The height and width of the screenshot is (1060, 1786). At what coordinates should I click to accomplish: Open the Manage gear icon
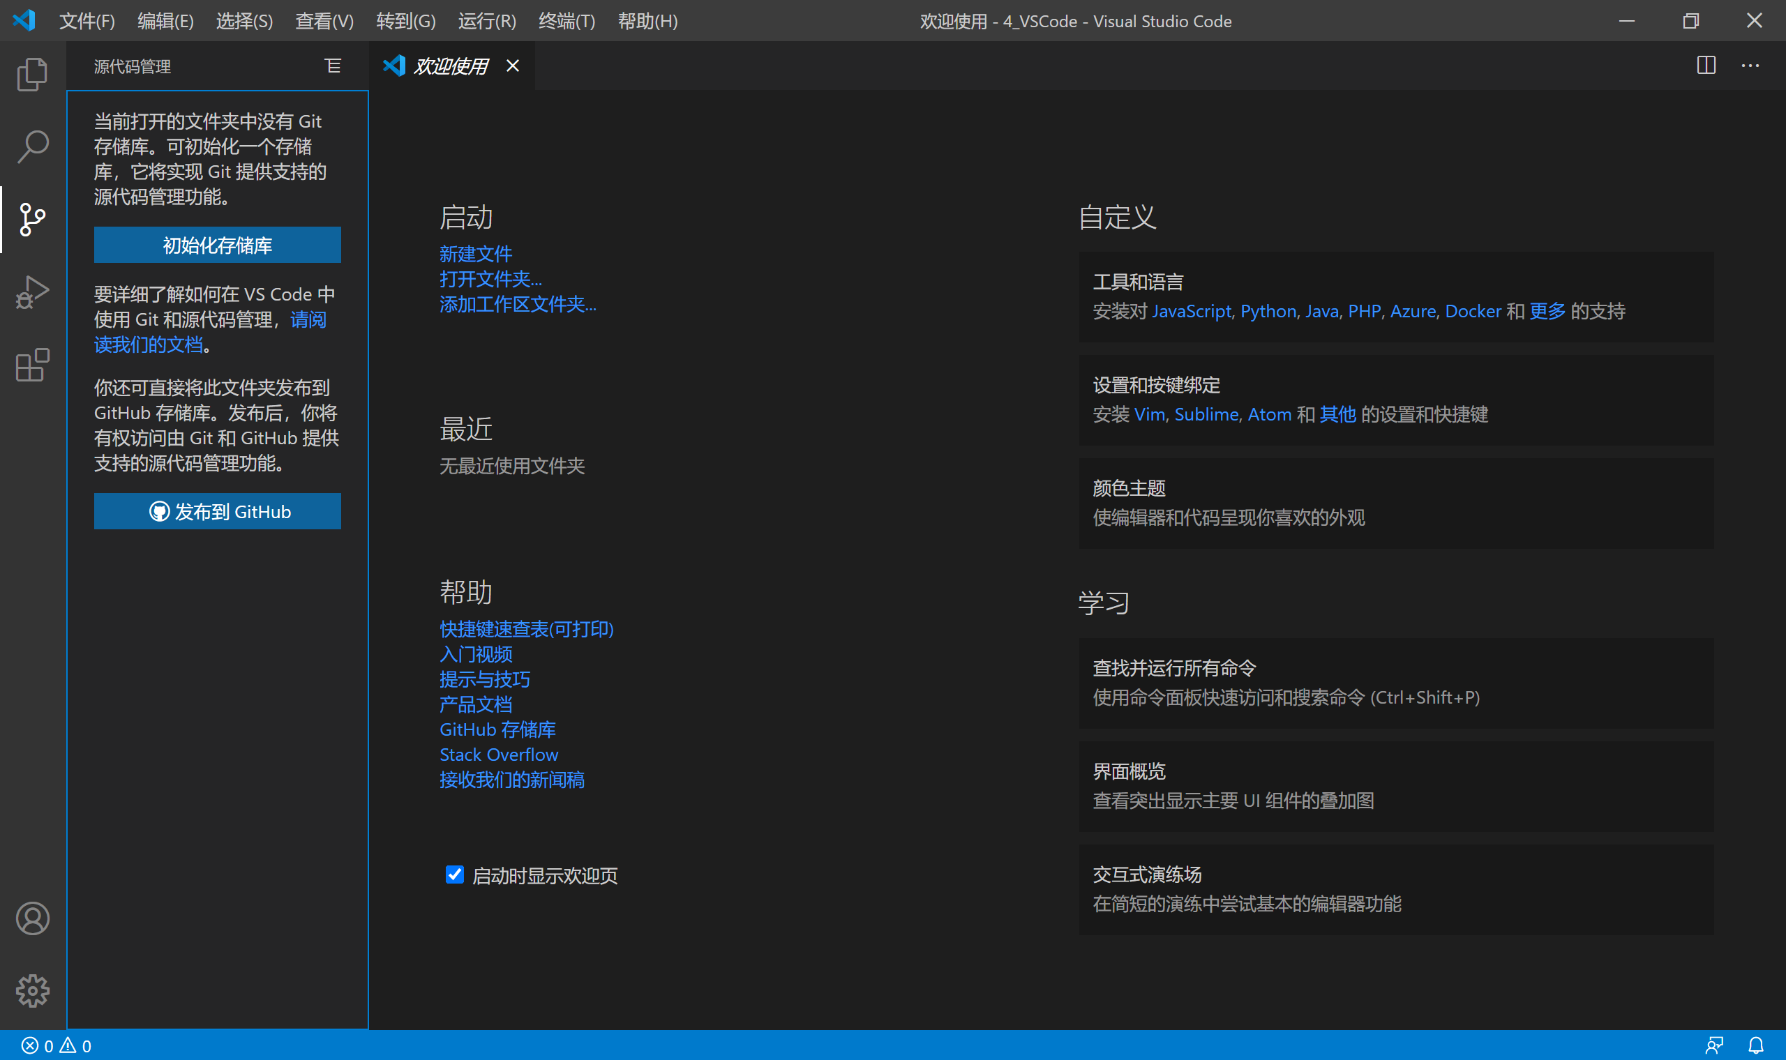click(32, 991)
